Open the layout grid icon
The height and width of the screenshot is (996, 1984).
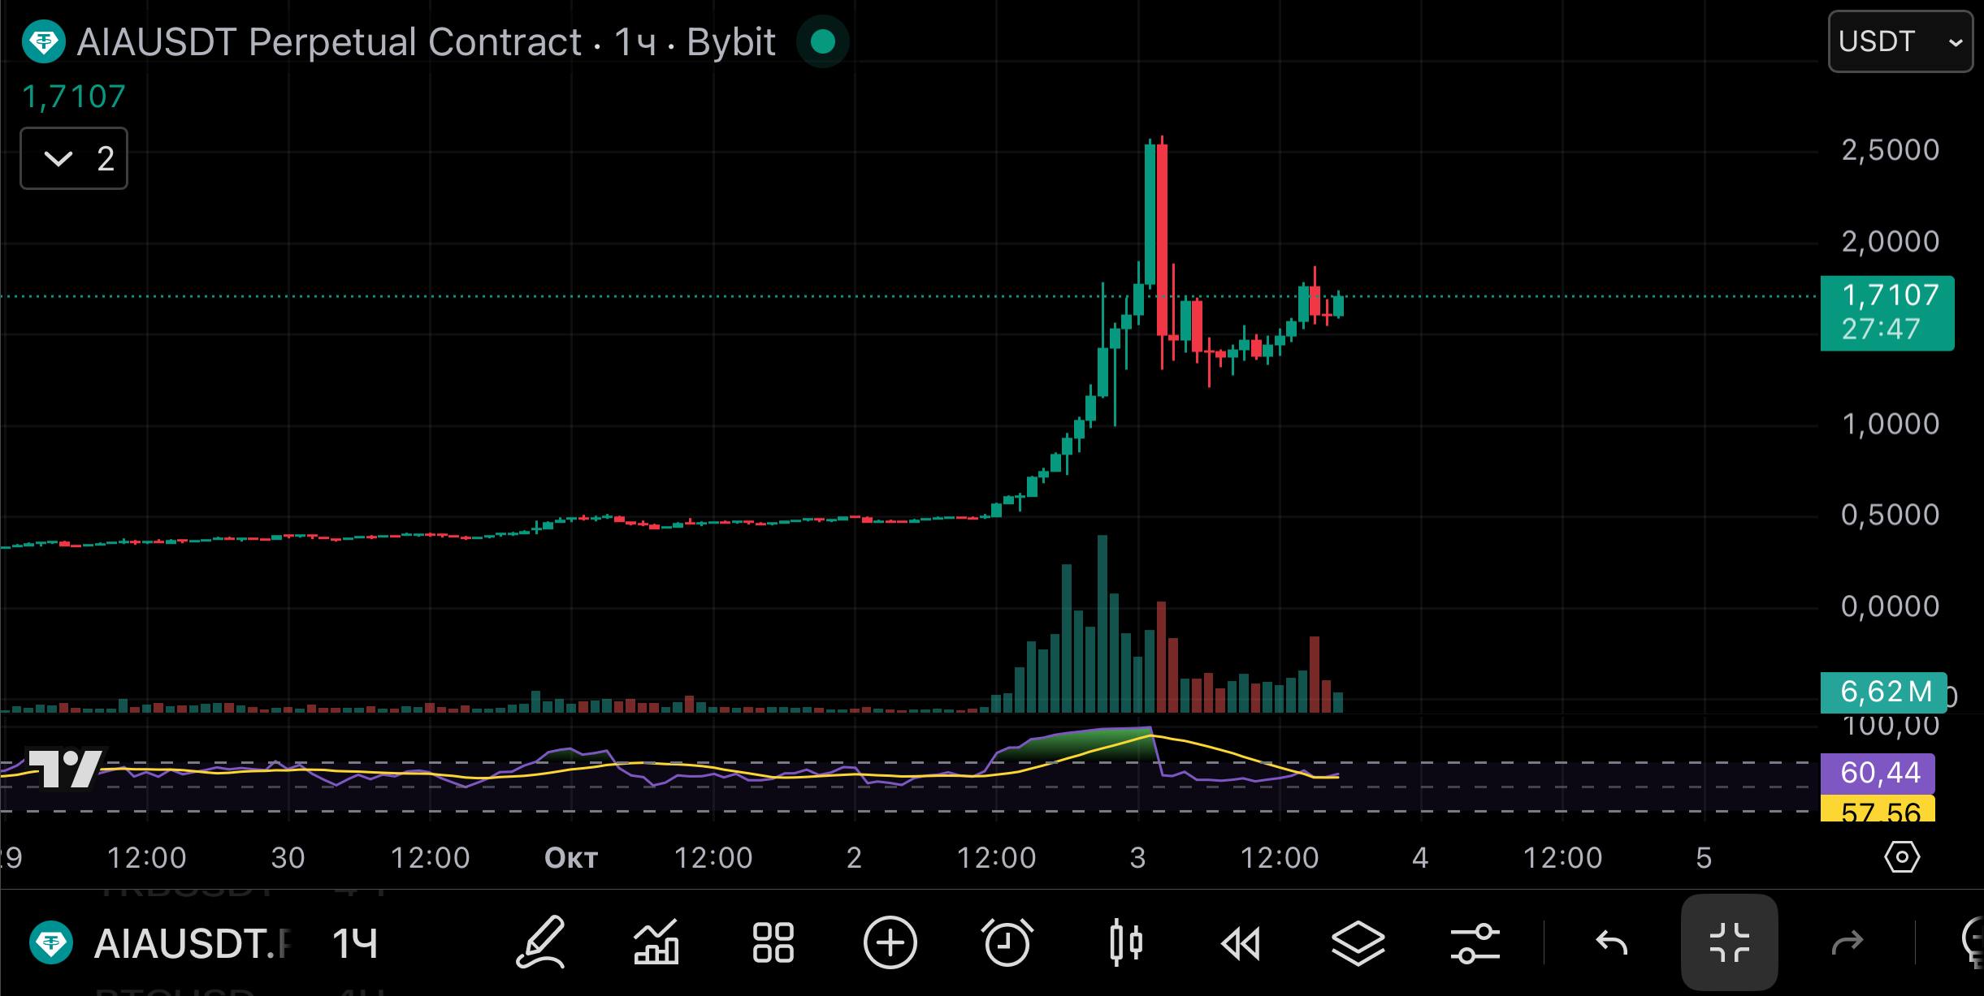[x=773, y=943]
